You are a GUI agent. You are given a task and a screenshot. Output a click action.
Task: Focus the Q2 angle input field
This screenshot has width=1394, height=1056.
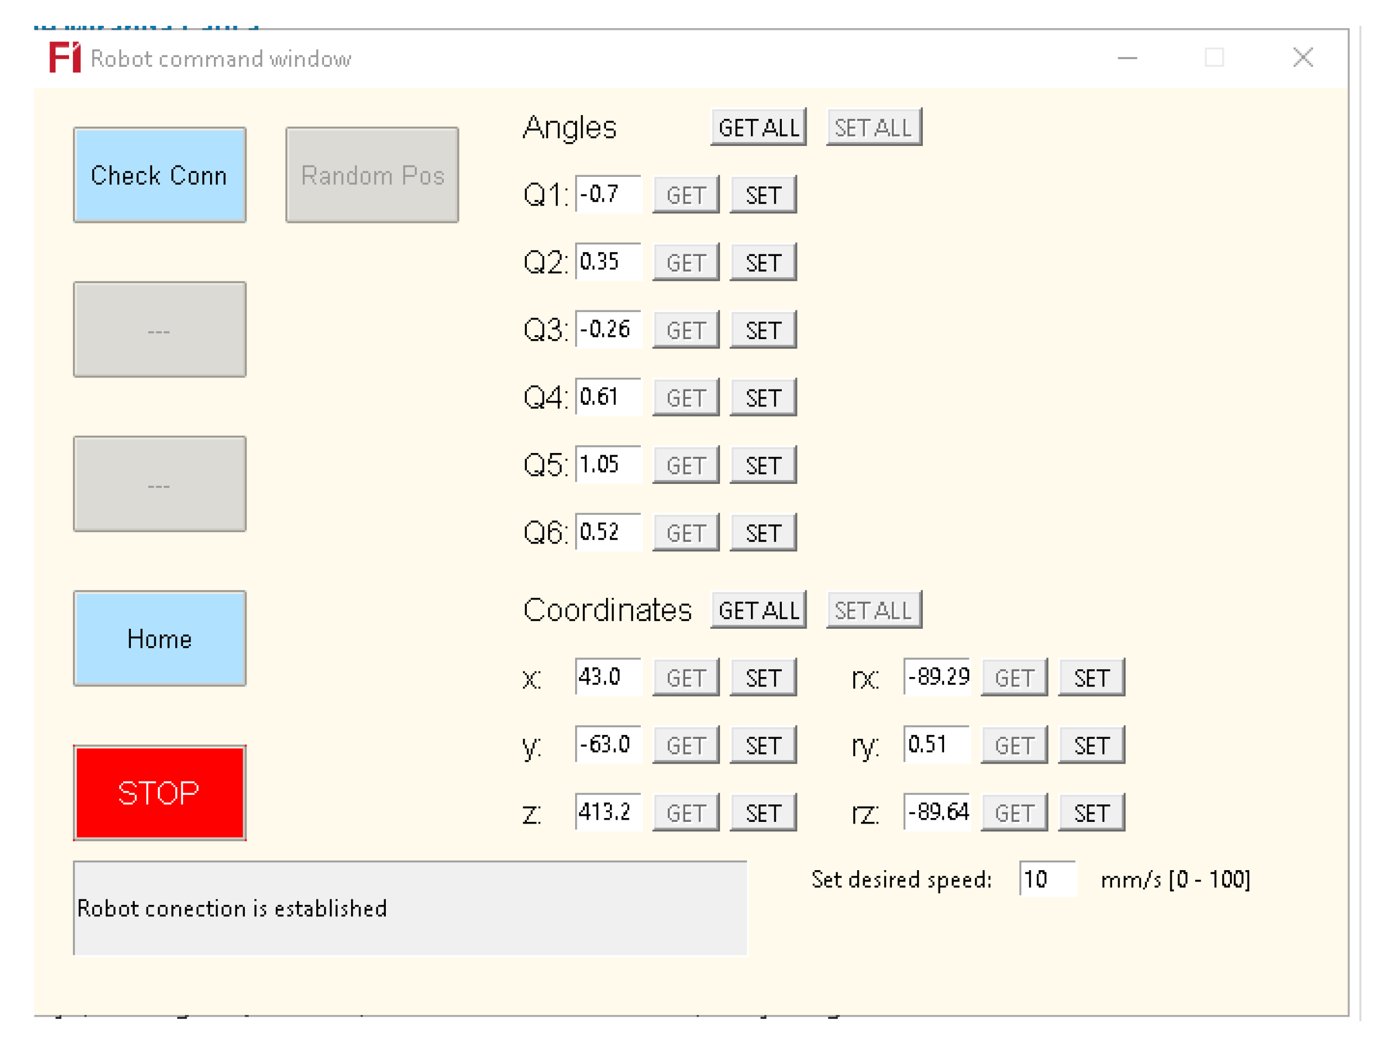pyautogui.click(x=608, y=262)
